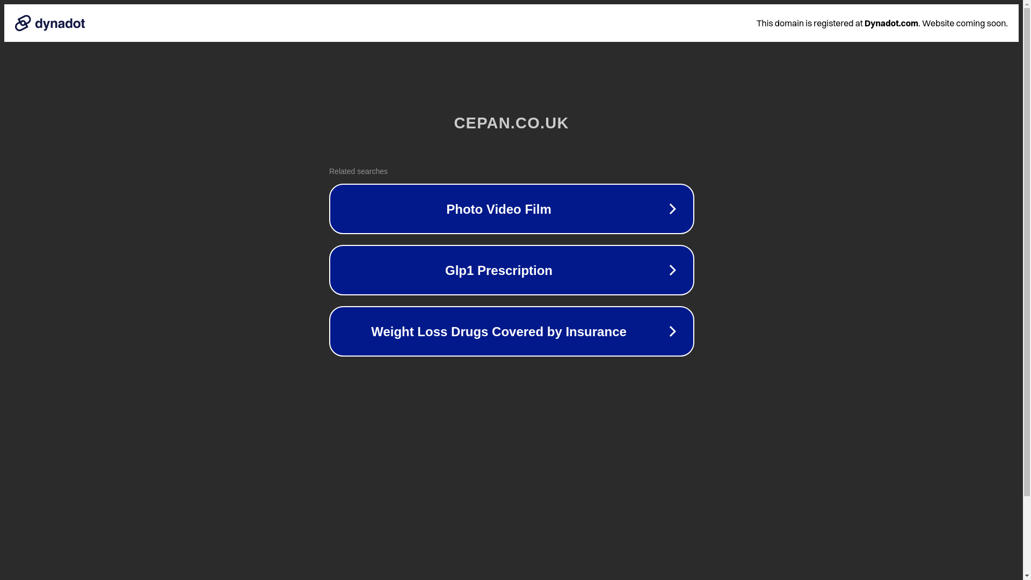
Task: Open the Dynadot.com link
Action: click(x=891, y=23)
